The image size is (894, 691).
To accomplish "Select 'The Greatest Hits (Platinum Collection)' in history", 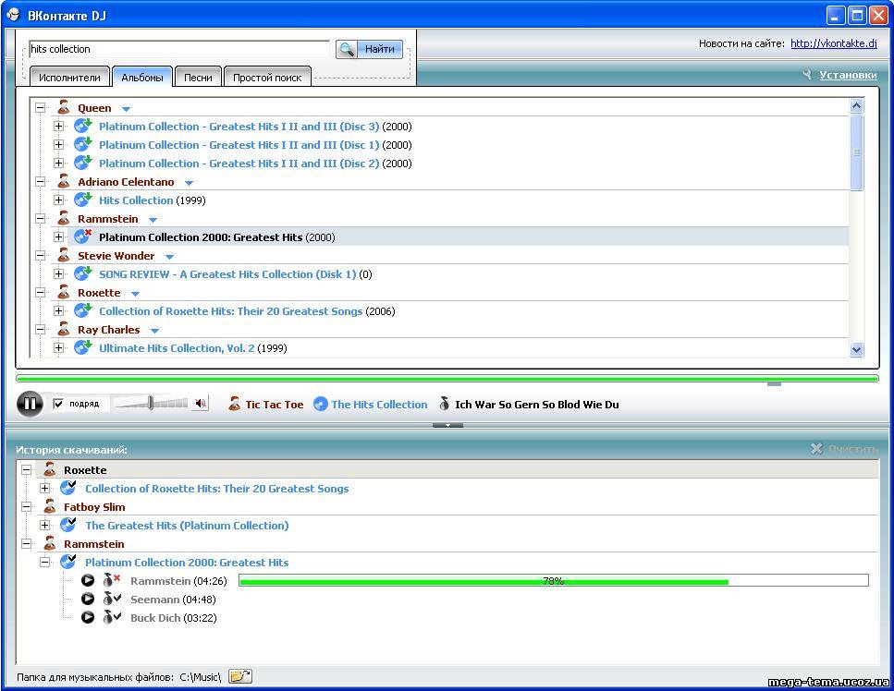I will (x=187, y=526).
